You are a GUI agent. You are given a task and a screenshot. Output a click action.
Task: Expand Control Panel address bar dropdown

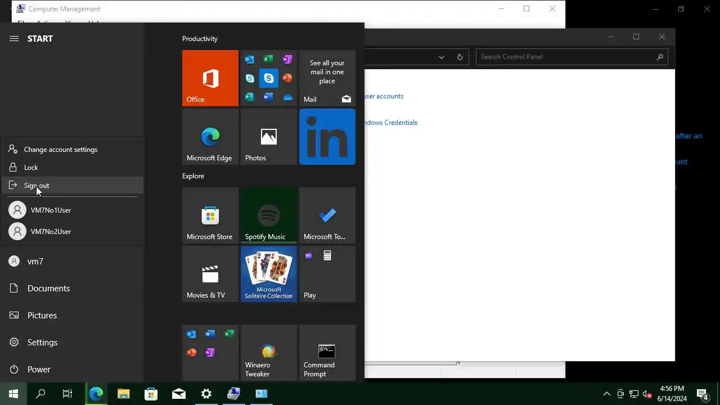442,57
